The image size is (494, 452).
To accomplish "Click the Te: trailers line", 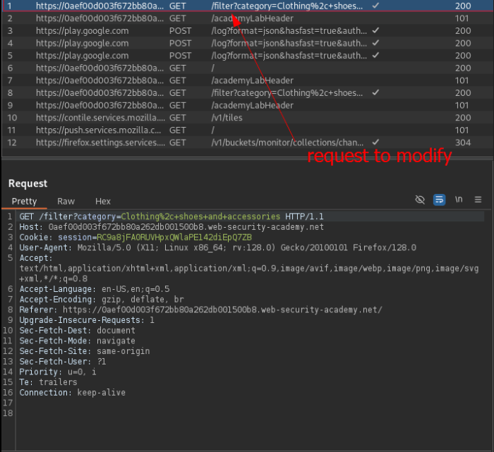I will pyautogui.click(x=48, y=382).
